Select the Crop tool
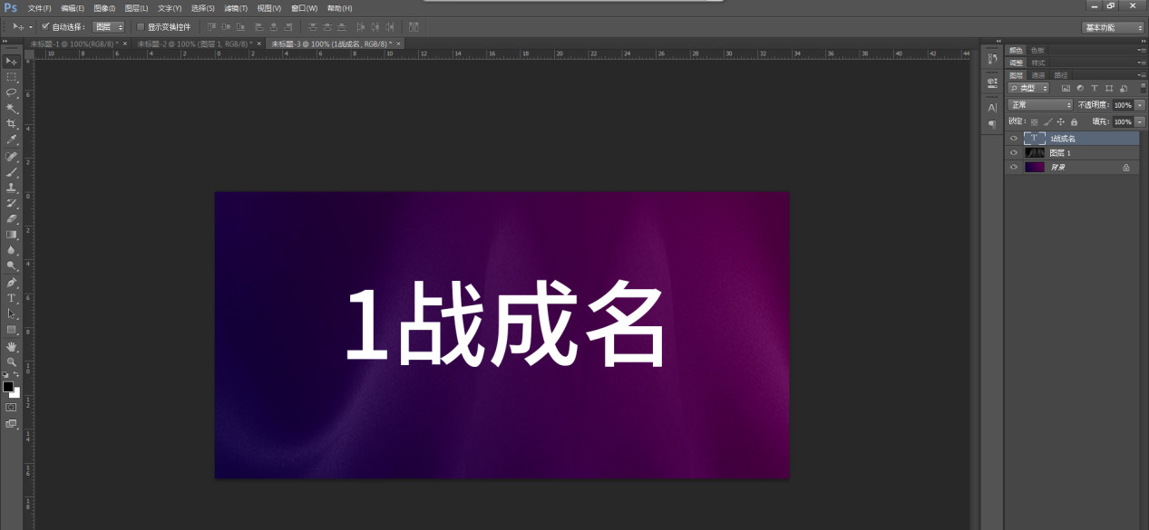The height and width of the screenshot is (530, 1149). (12, 123)
